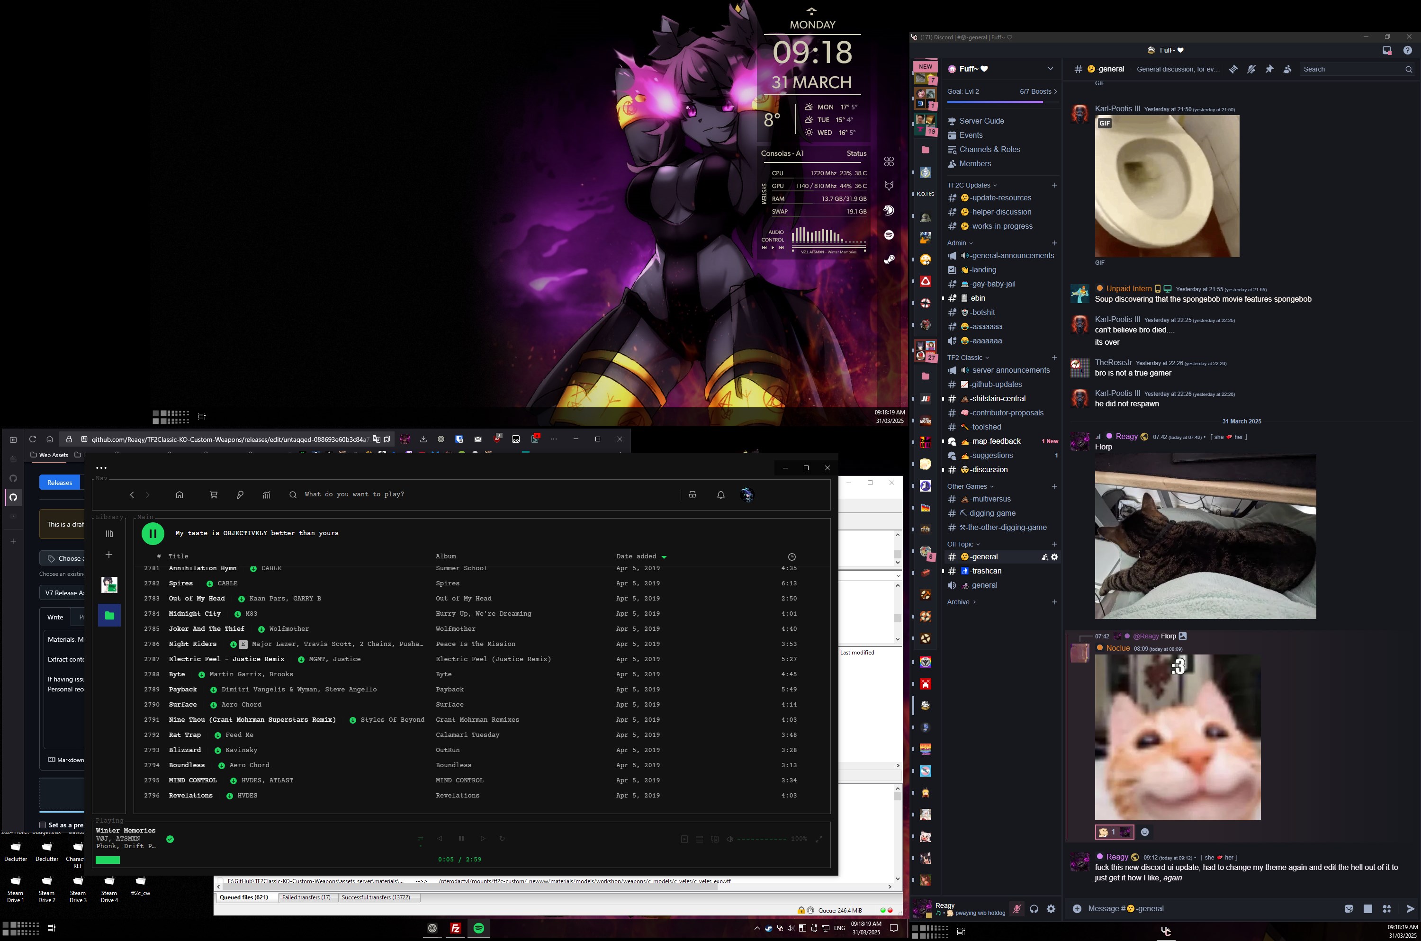Open the Spotify cart marketplace icon
1421x941 pixels.
tap(213, 494)
